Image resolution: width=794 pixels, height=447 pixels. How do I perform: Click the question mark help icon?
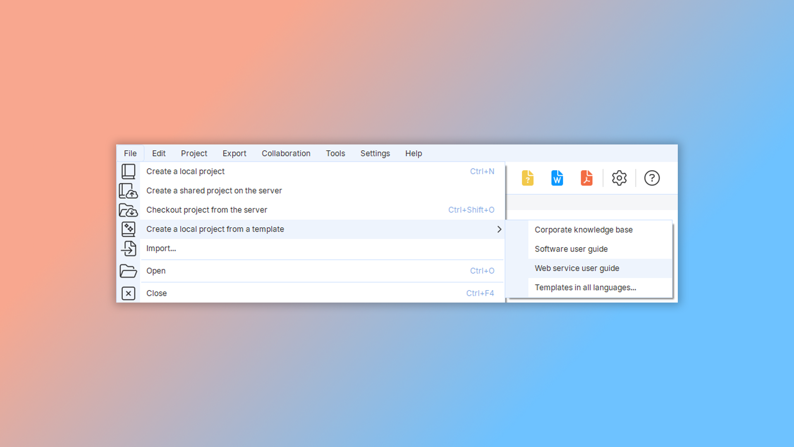pos(652,178)
